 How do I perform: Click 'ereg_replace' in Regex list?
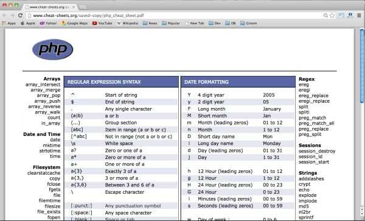pos(313,96)
